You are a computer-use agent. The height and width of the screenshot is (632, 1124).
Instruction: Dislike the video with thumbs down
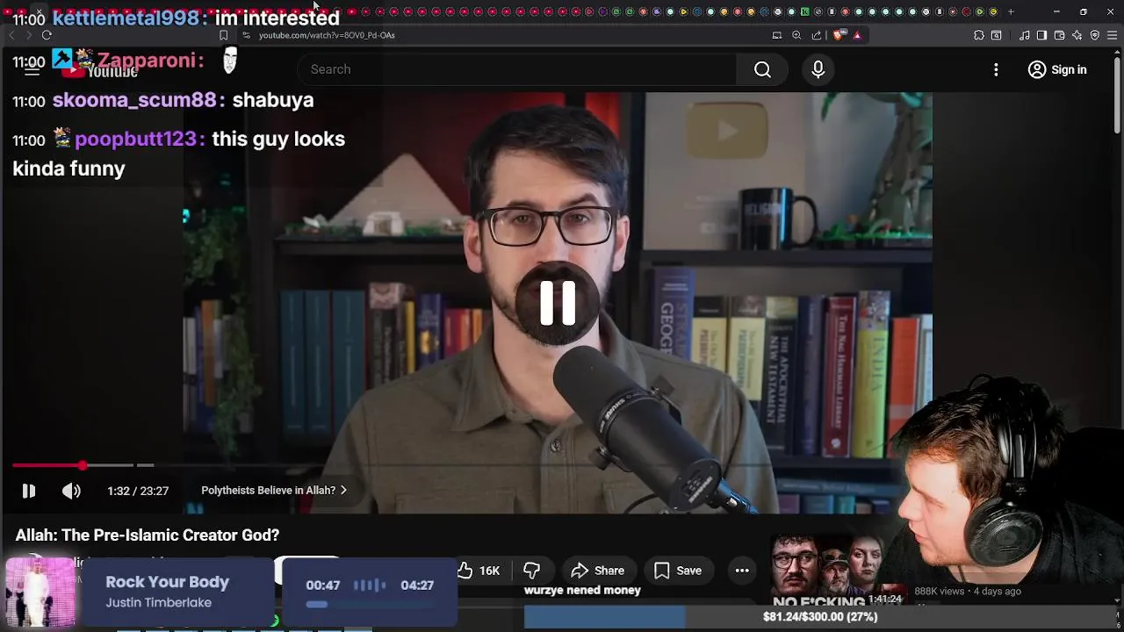click(x=531, y=571)
